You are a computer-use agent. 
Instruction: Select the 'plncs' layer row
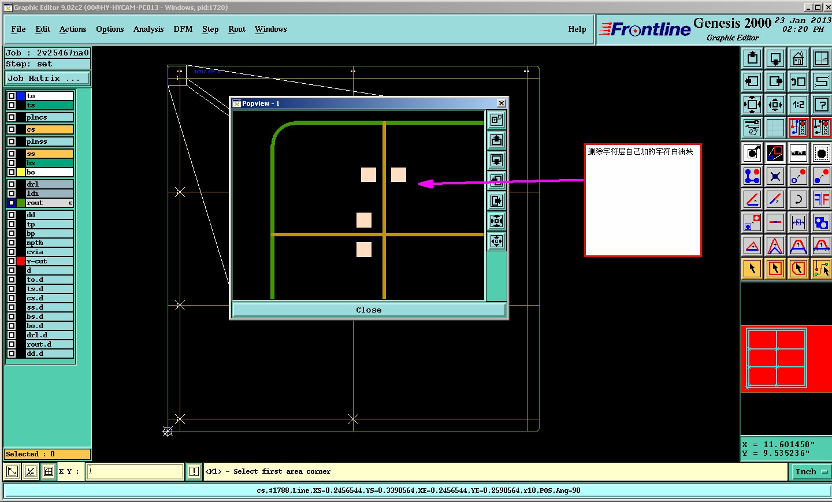pos(49,117)
